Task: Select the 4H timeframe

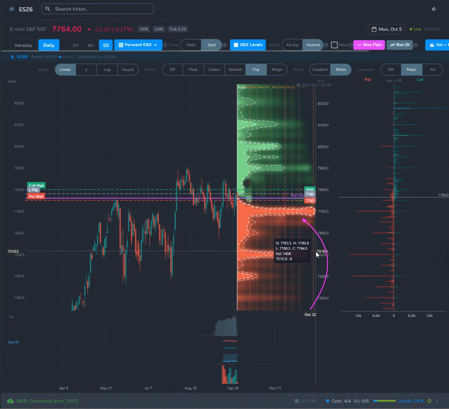Action: pyautogui.click(x=91, y=45)
